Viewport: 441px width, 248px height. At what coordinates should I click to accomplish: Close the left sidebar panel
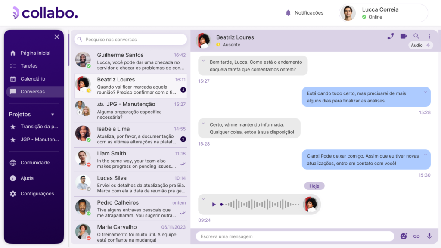(x=57, y=37)
